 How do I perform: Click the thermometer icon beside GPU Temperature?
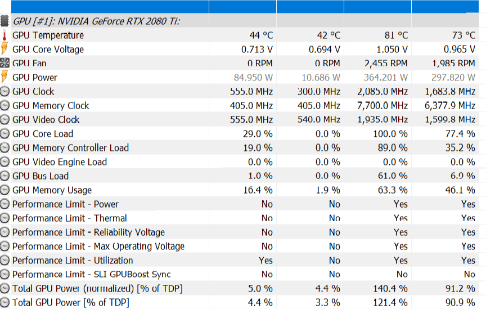click(4, 35)
